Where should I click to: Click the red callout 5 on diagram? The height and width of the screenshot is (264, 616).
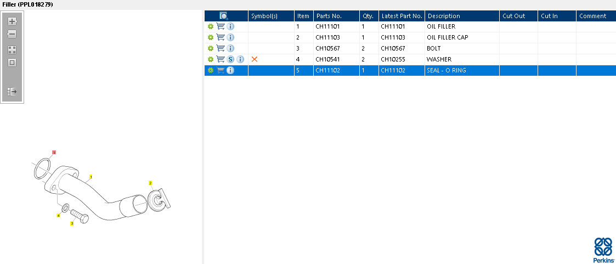(54, 151)
